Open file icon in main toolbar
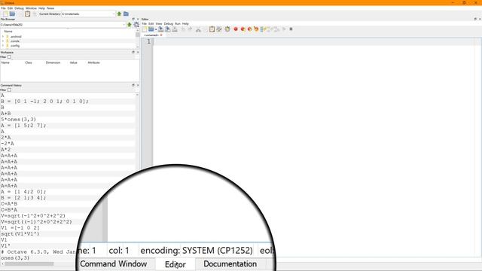Viewport: 482px width, 271px height. pyautogui.click(x=12, y=14)
